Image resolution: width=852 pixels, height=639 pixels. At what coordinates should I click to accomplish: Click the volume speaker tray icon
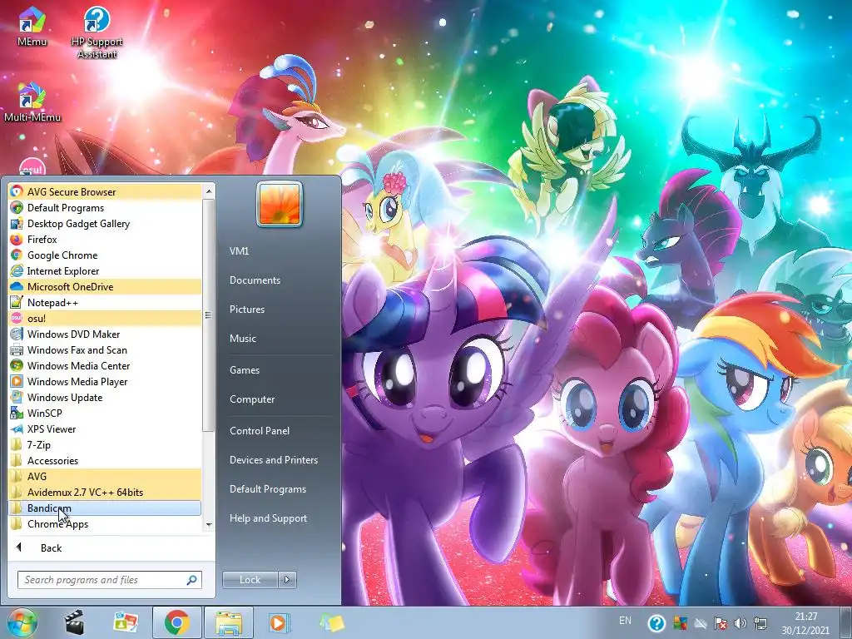coord(740,623)
